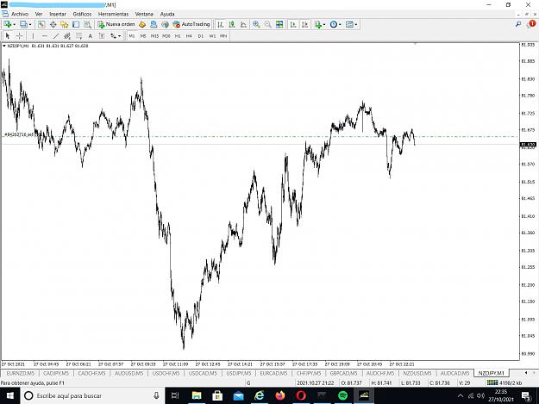Expand the new chart dropdown arrow
539x404 pixels.
point(14,25)
